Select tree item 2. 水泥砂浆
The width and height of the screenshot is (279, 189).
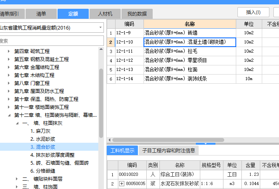(x=43, y=139)
